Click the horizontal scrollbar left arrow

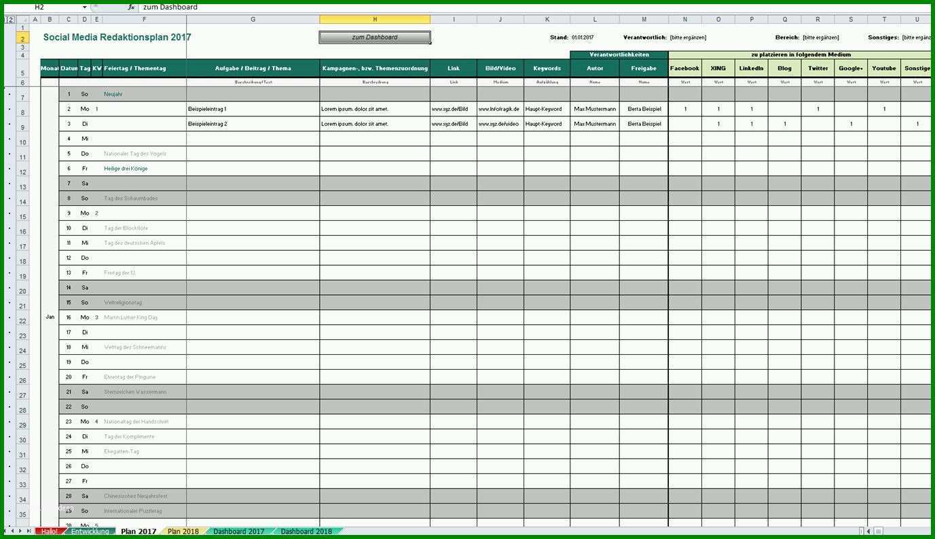point(869,531)
